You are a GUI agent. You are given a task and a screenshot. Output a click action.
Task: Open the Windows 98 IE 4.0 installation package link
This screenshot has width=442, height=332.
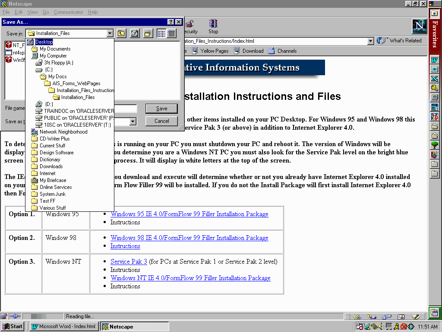189,238
